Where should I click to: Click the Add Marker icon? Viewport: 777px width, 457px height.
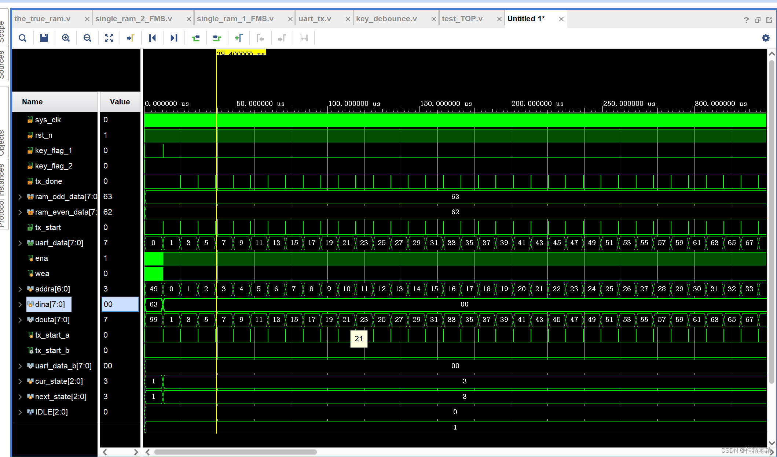(239, 38)
